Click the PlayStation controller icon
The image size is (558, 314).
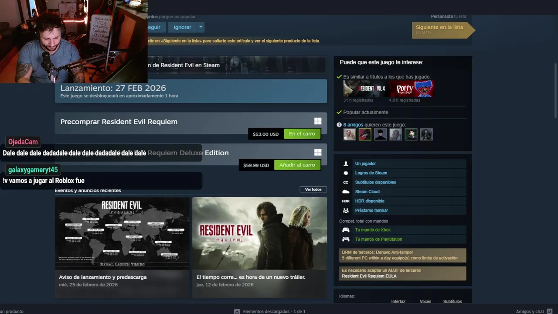[346, 239]
